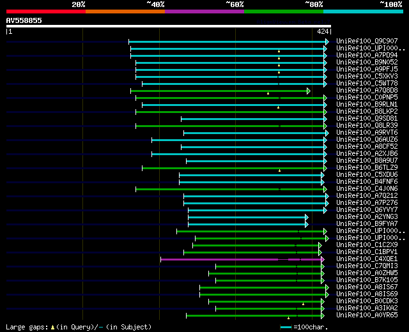This screenshot has height=332, width=409.
Task: Click the yellow gap marker on the B6TLZ9 row
Action: coord(280,170)
